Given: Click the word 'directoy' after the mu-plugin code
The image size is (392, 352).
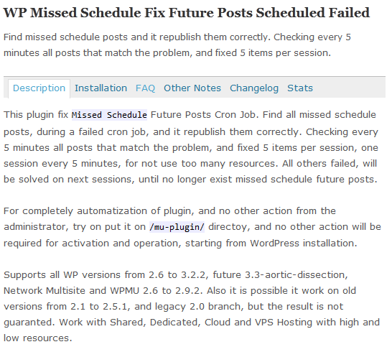Looking at the screenshot, I should (x=229, y=227).
